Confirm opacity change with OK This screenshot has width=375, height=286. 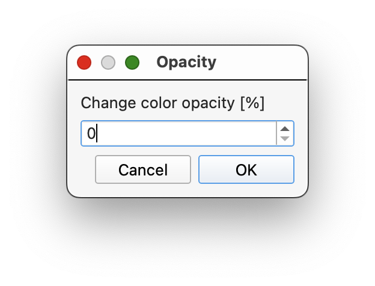click(246, 169)
